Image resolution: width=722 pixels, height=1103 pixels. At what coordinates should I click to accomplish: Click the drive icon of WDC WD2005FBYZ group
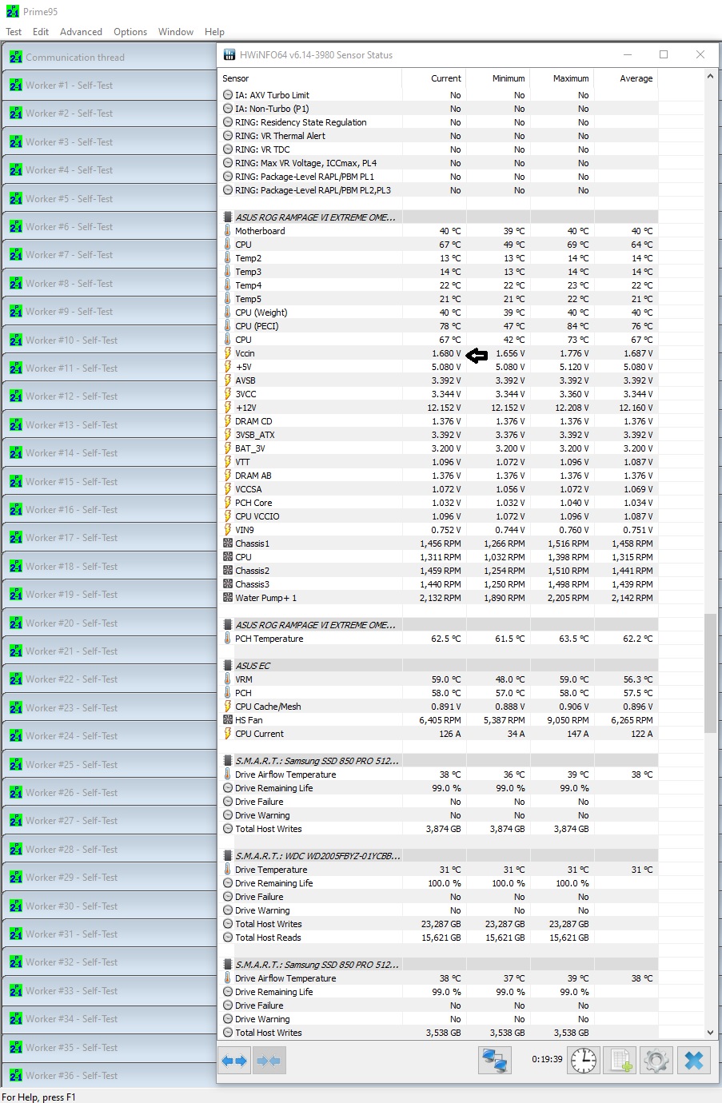[228, 856]
